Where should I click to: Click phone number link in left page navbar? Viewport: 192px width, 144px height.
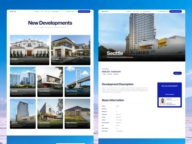tap(71, 12)
